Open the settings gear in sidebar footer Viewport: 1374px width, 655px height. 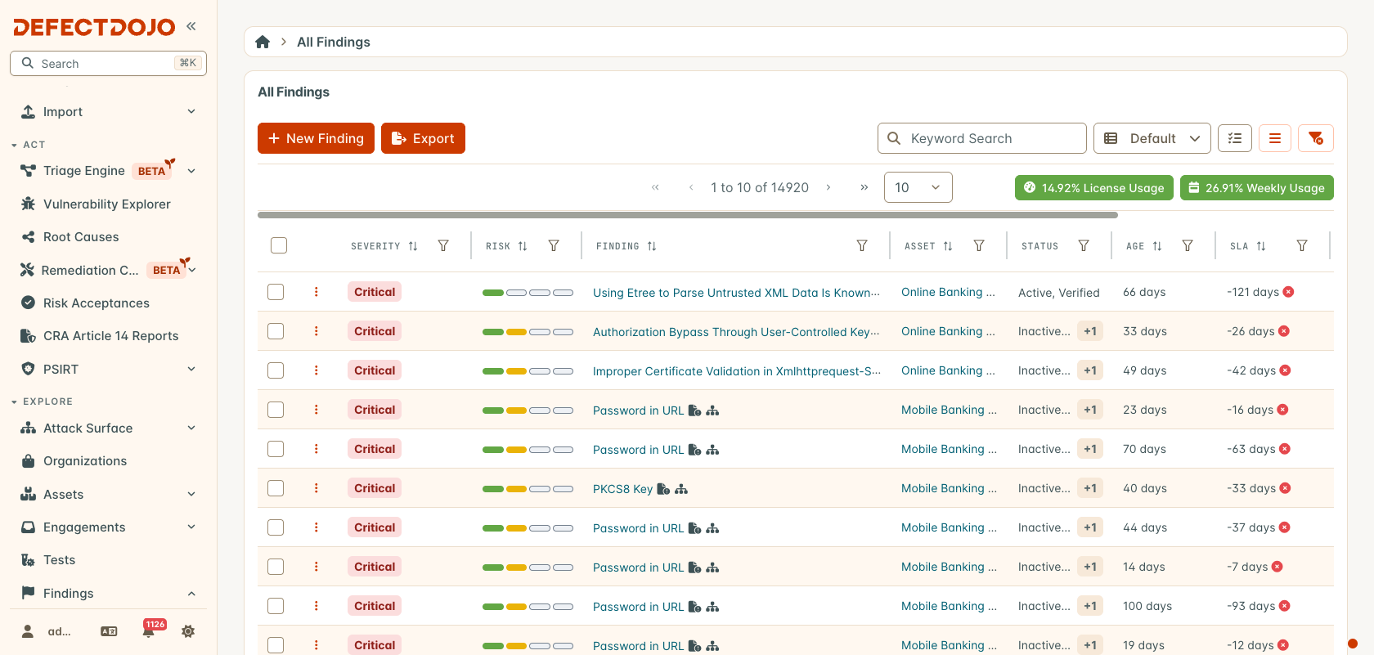click(x=188, y=631)
